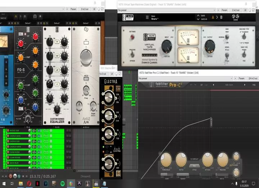The width and height of the screenshot is (259, 188).
Task: Open Opera browser from the taskbar
Action: click(x=29, y=184)
